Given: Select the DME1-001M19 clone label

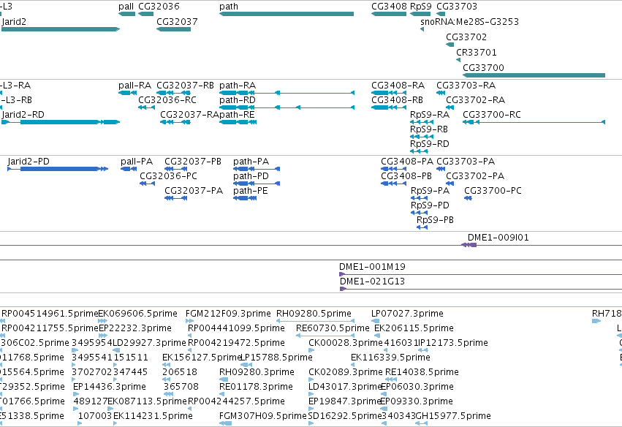Looking at the screenshot, I should [372, 267].
